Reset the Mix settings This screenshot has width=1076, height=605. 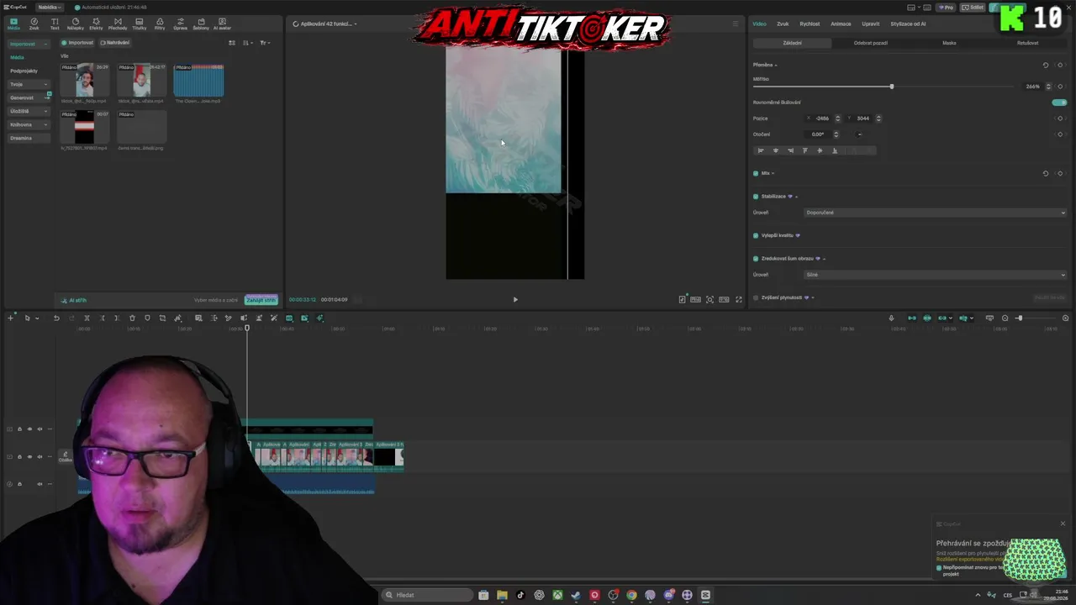1046,173
